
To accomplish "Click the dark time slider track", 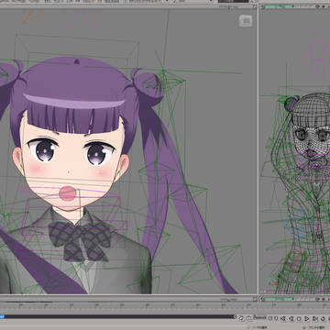I will (120, 317).
